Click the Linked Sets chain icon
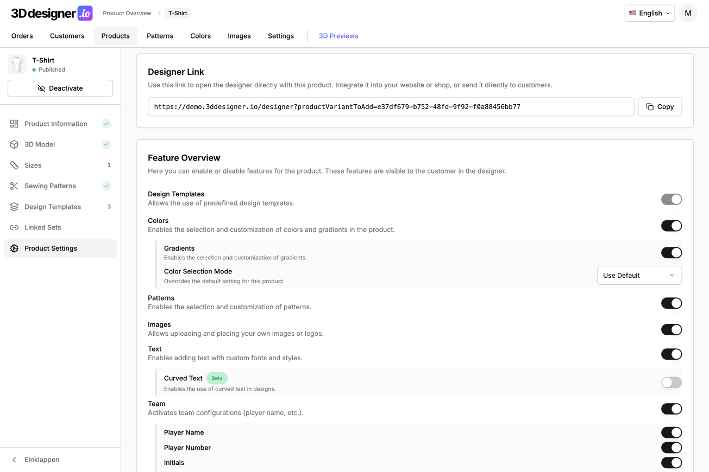 (14, 227)
